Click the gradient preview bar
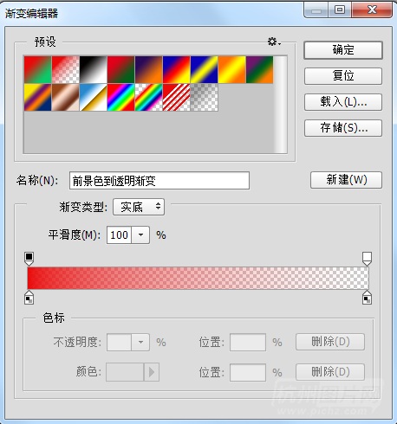The height and width of the screenshot is (424, 397). tap(198, 278)
